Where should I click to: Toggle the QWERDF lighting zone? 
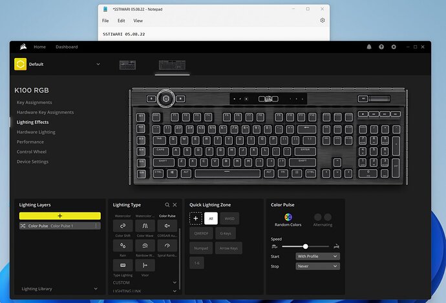coord(202,233)
